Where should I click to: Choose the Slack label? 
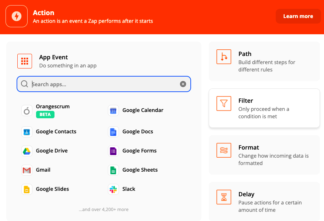129,189
